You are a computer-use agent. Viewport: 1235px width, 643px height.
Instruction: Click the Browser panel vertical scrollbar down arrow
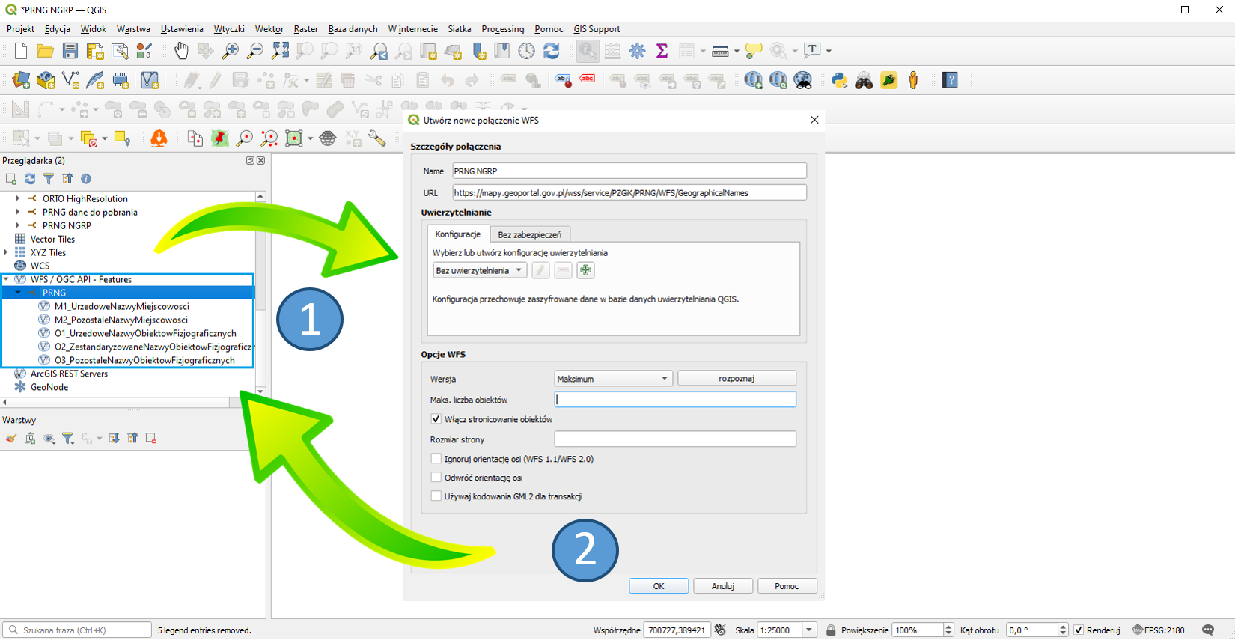(x=260, y=391)
